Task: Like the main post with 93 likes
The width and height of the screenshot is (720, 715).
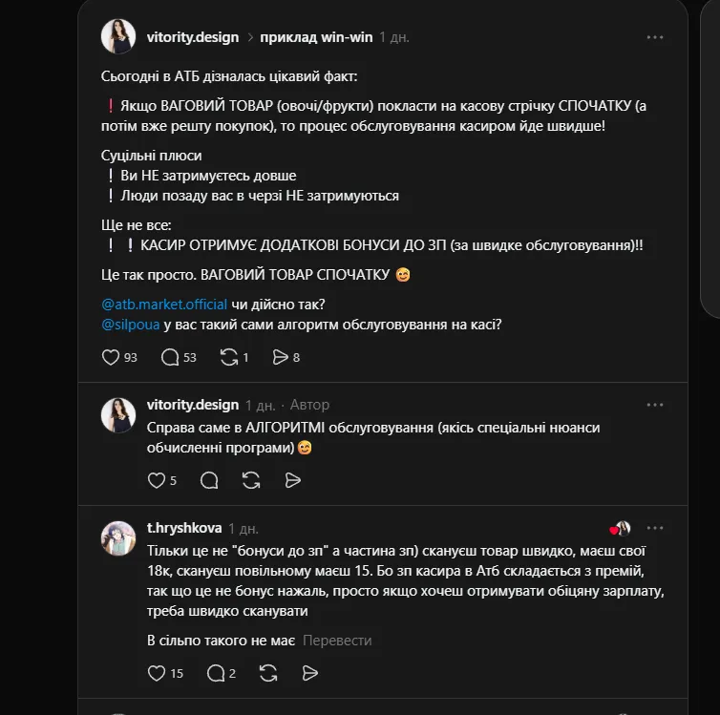Action: tap(111, 357)
